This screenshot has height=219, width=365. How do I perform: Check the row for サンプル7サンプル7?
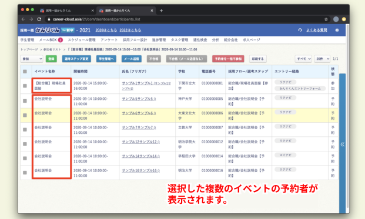pyautogui.click(x=25, y=130)
